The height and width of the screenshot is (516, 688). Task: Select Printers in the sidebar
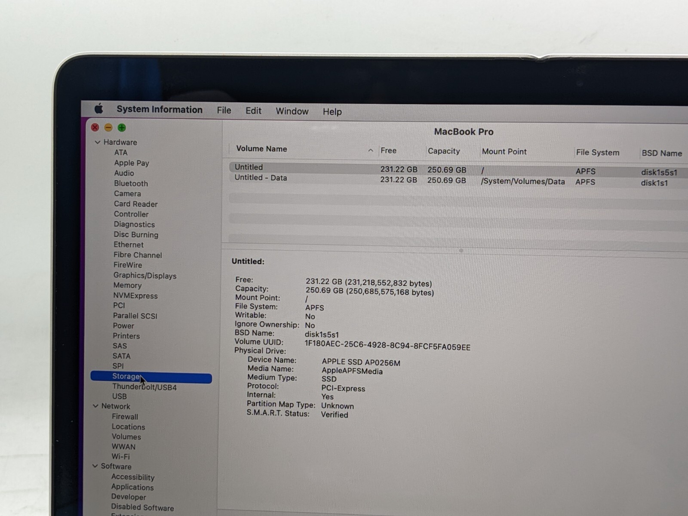pyautogui.click(x=126, y=336)
